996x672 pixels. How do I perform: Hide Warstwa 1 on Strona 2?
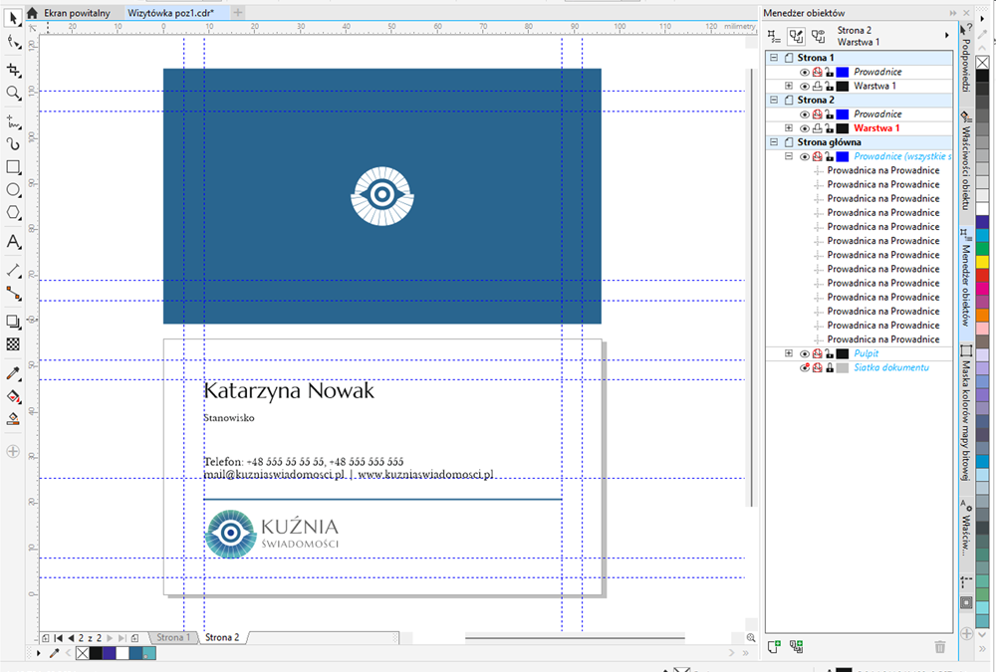coord(805,128)
